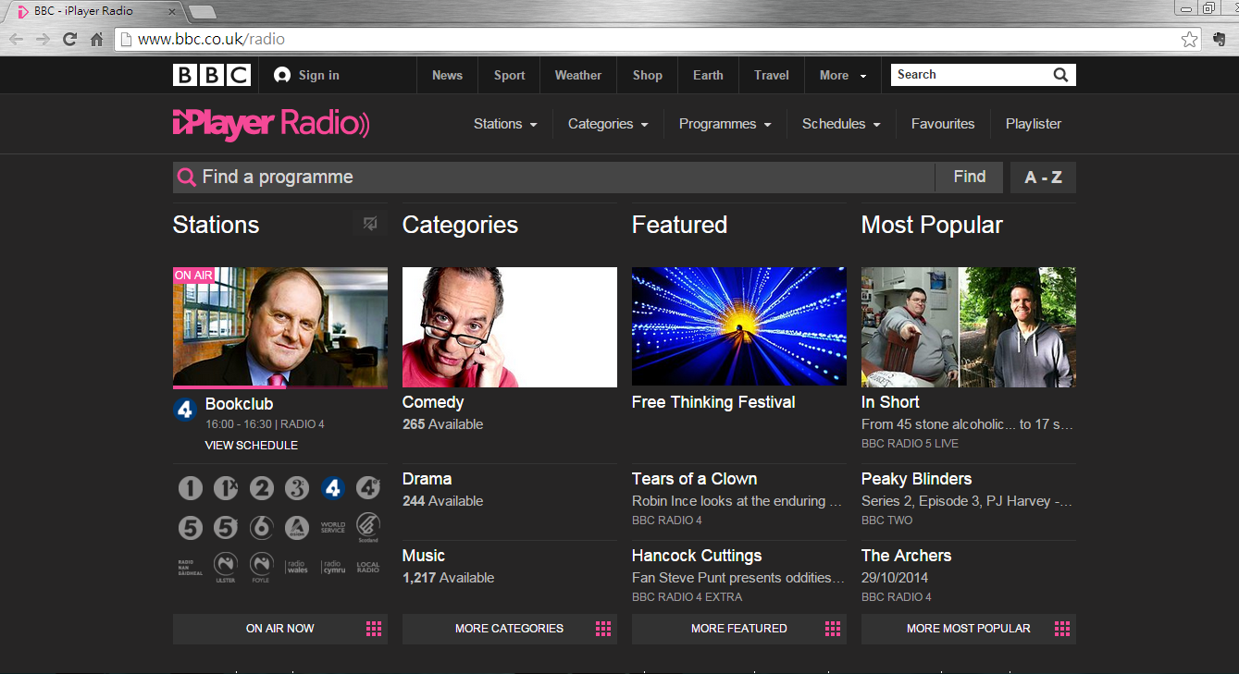Click the BBC blocks logo
Viewport: 1239px width, 674px height.
[212, 75]
